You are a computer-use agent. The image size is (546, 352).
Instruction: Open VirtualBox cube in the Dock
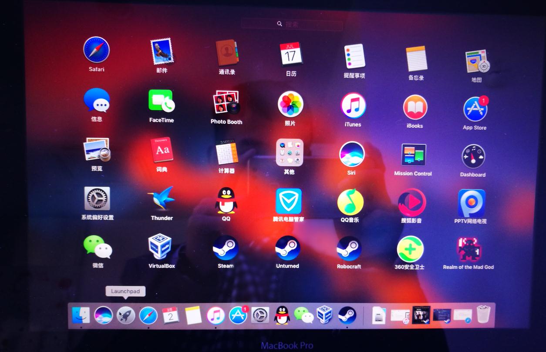coord(324,315)
